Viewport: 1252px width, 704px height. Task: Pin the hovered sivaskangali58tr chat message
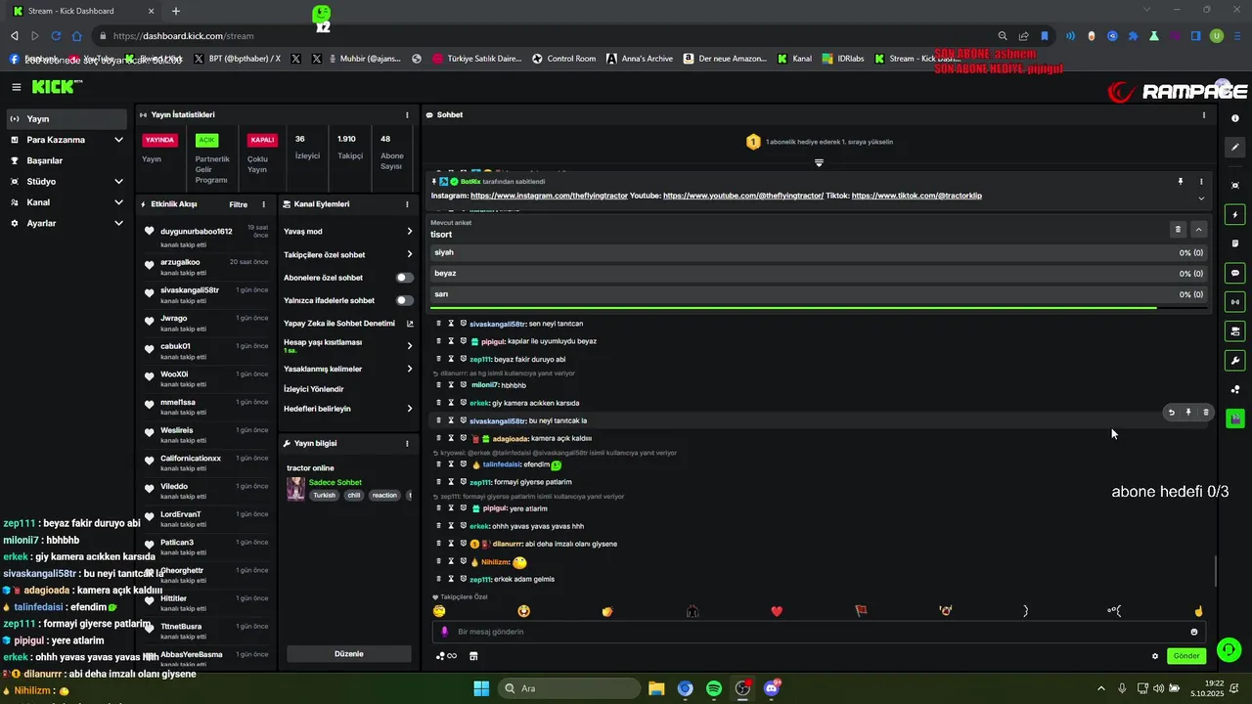pos(1188,413)
